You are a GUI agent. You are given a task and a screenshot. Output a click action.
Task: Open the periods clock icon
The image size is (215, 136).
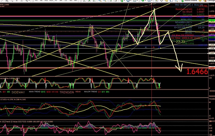[128, 1]
